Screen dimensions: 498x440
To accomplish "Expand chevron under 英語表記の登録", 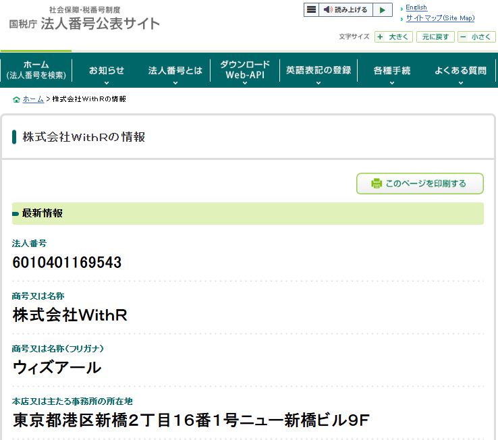I will click(319, 83).
